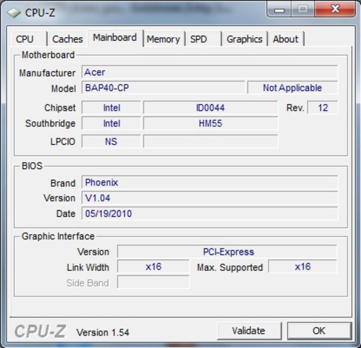The image size is (361, 348).
Task: Click the Southbridge vendor Intel field
Action: 111,124
